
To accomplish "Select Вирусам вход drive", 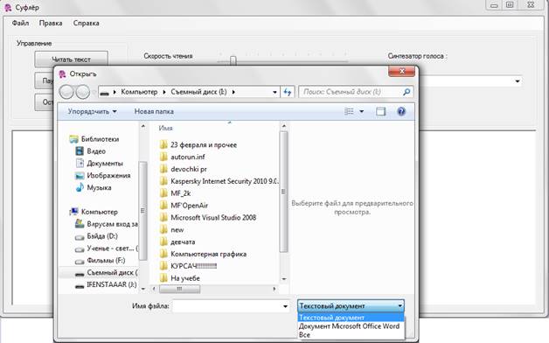I will coord(107,224).
